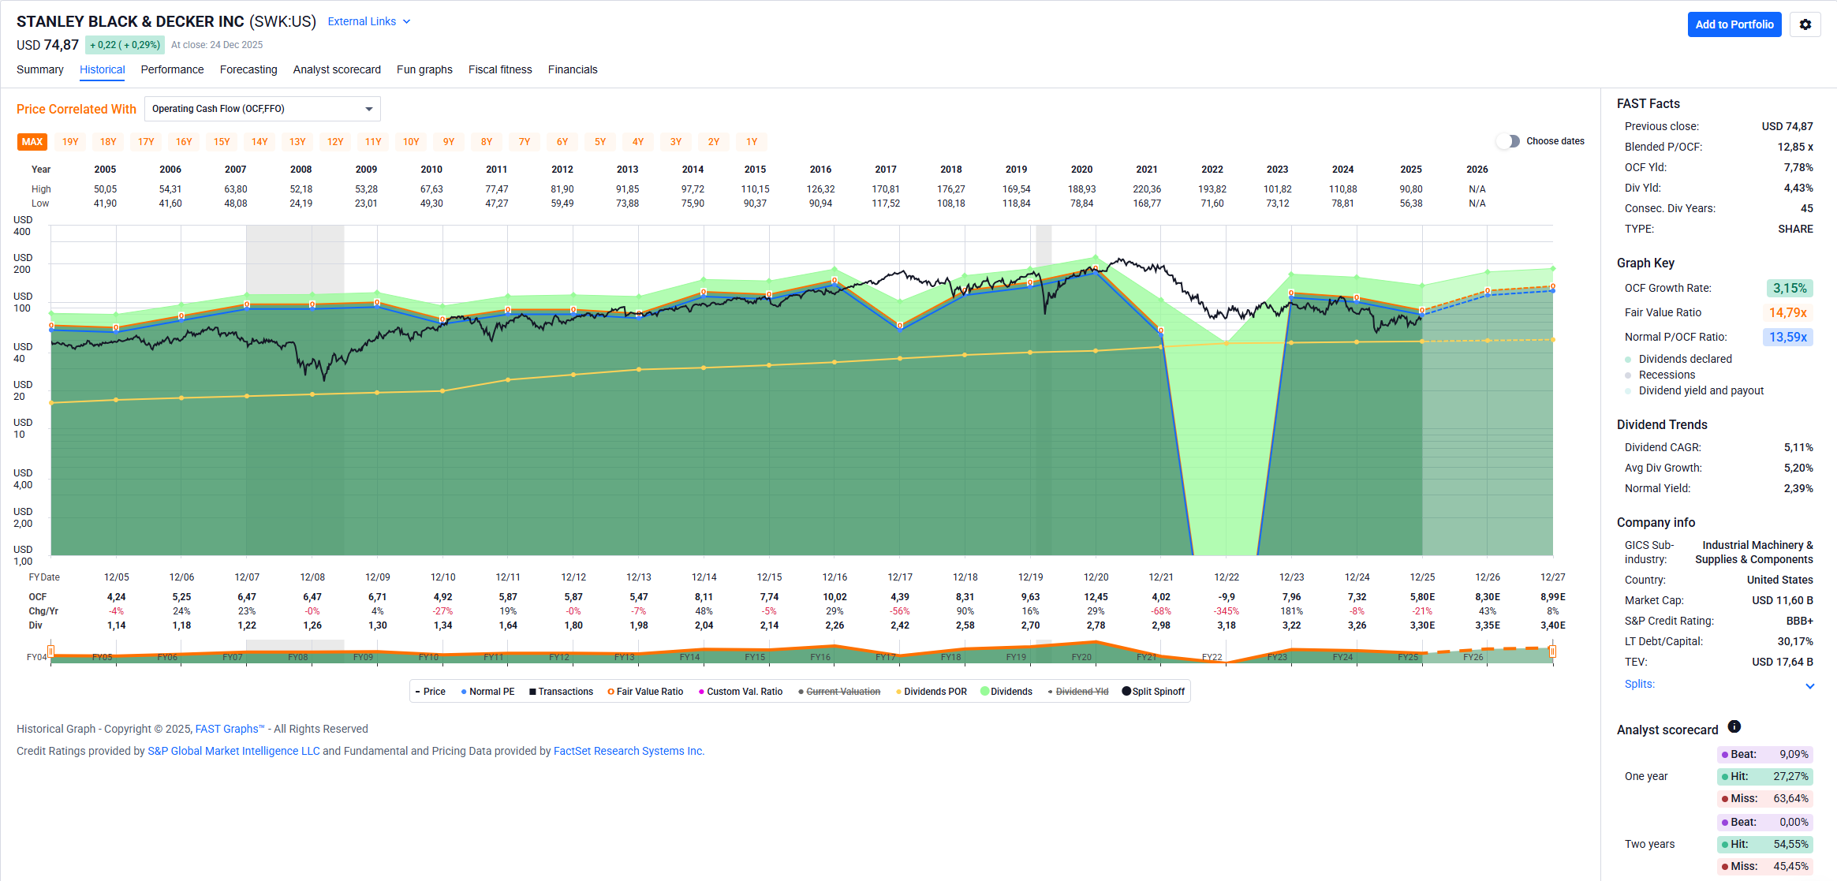Toggle Dividends declared graph key dot

point(1628,360)
